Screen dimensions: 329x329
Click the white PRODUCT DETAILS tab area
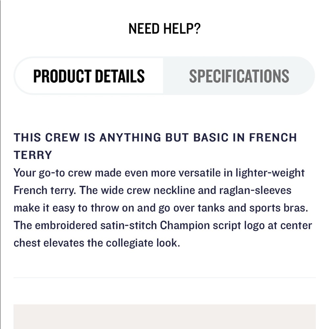(89, 75)
